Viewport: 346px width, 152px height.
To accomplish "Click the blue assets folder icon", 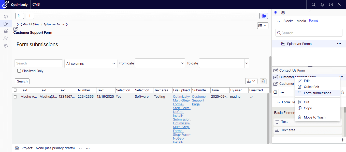I will pyautogui.click(x=264, y=16).
